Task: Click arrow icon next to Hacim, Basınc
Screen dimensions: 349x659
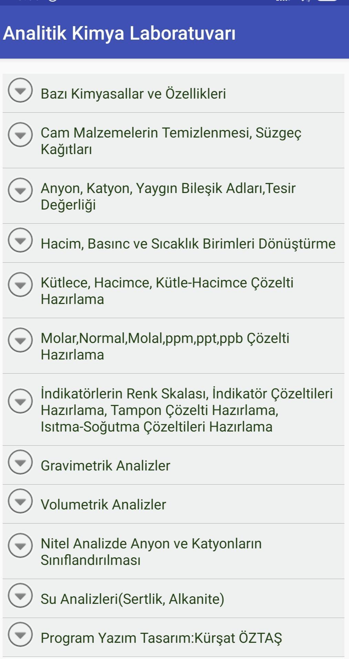Action: 20,240
